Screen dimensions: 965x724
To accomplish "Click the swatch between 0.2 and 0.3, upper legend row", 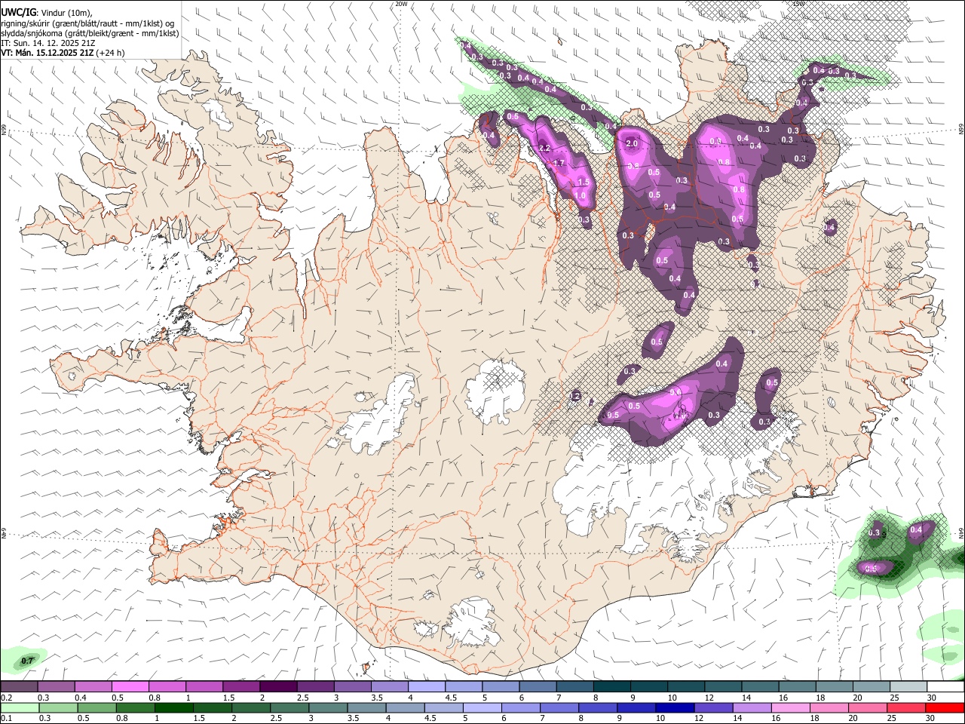I will [x=19, y=687].
